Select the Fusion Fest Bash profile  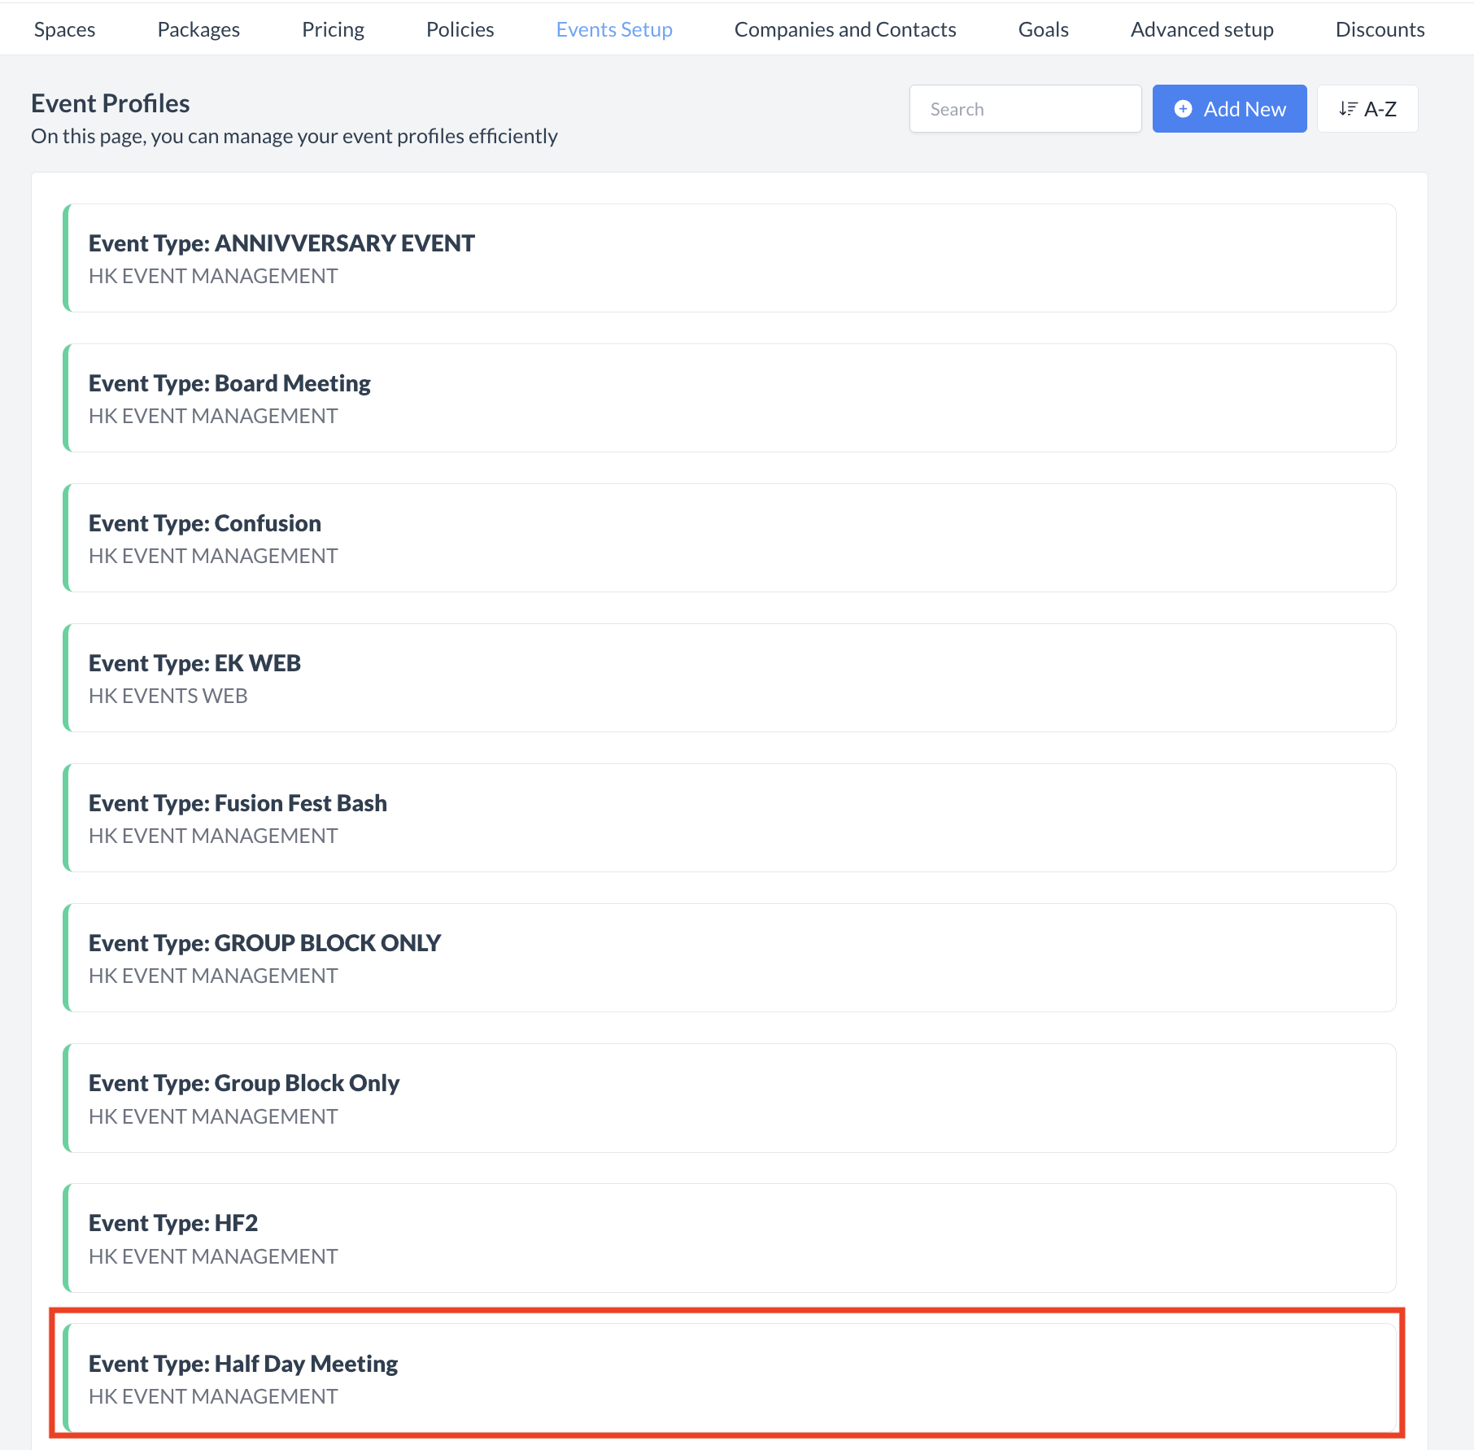[730, 818]
